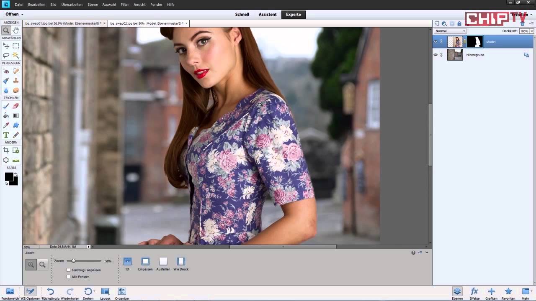Select the Move tool
536x301 pixels.
6,46
